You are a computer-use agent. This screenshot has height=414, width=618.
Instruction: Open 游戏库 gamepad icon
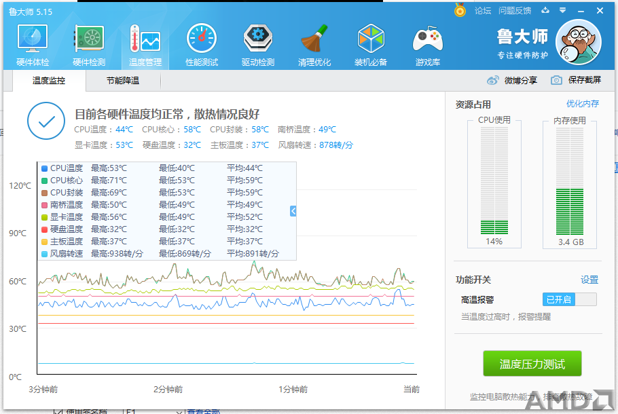click(428, 39)
